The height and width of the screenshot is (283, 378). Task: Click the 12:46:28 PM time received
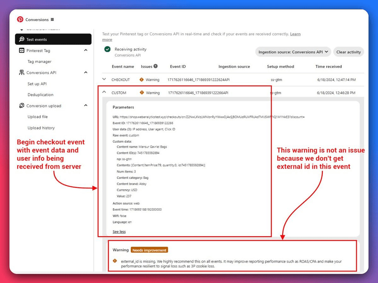tap(336, 93)
